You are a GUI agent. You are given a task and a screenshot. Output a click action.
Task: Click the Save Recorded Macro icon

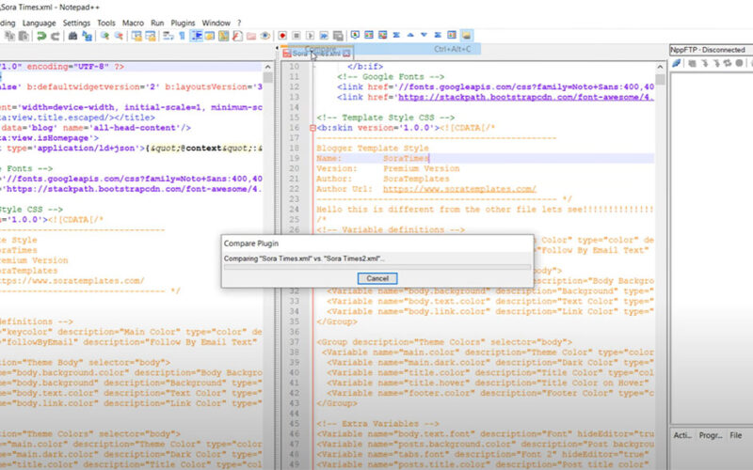[338, 36]
